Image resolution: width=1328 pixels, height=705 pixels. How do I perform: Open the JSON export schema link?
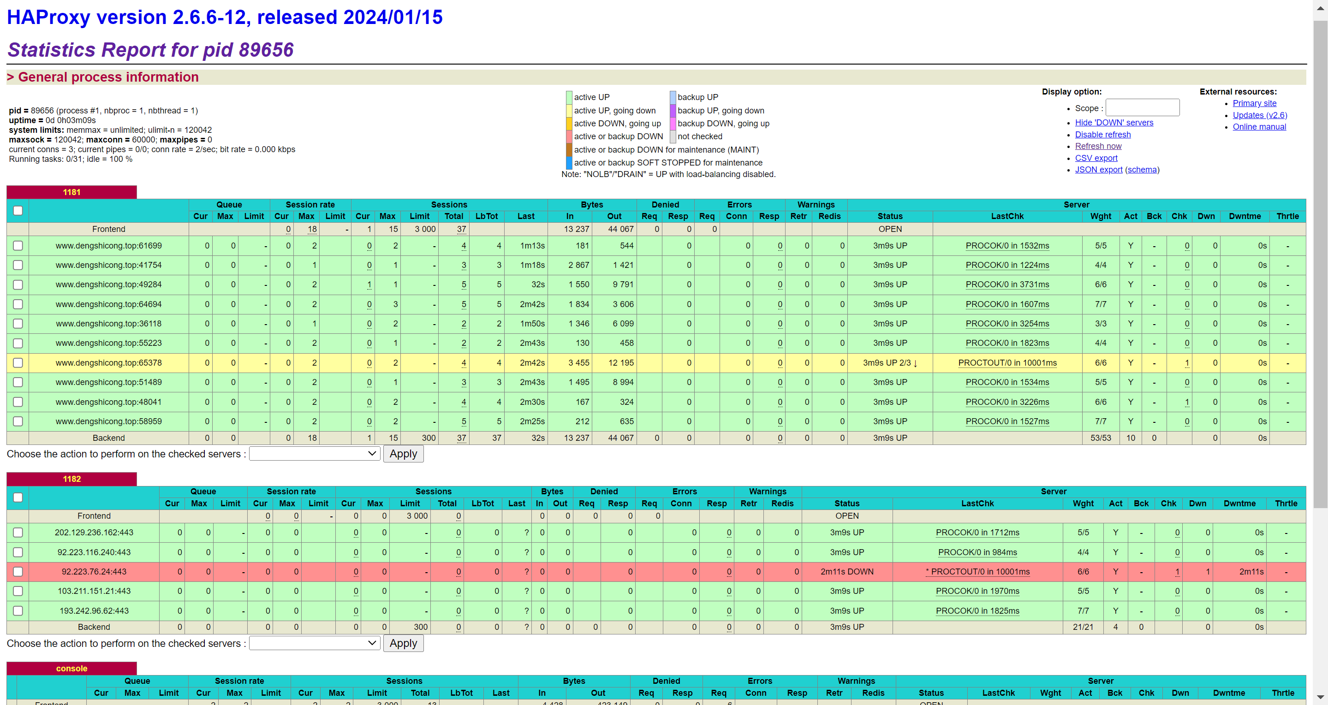click(1142, 170)
